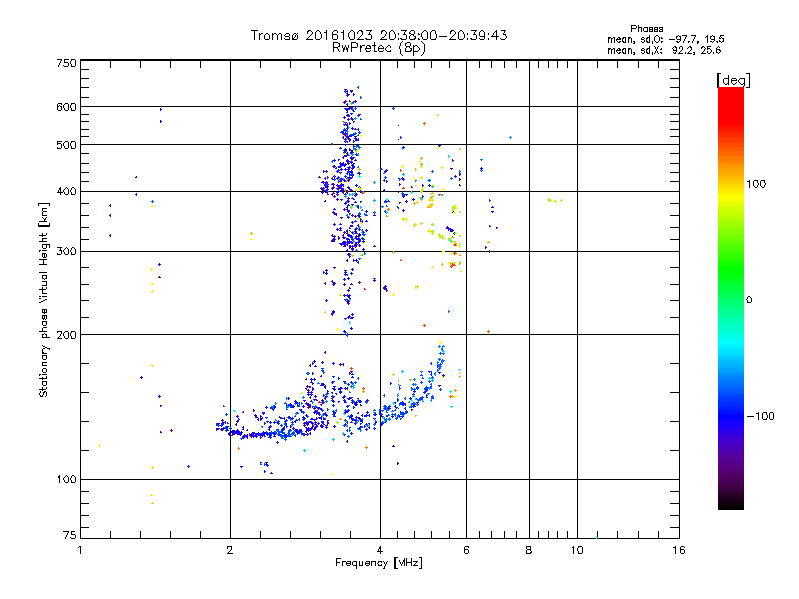Click the x-axis tick label '2'
799x599 pixels.
[230, 550]
